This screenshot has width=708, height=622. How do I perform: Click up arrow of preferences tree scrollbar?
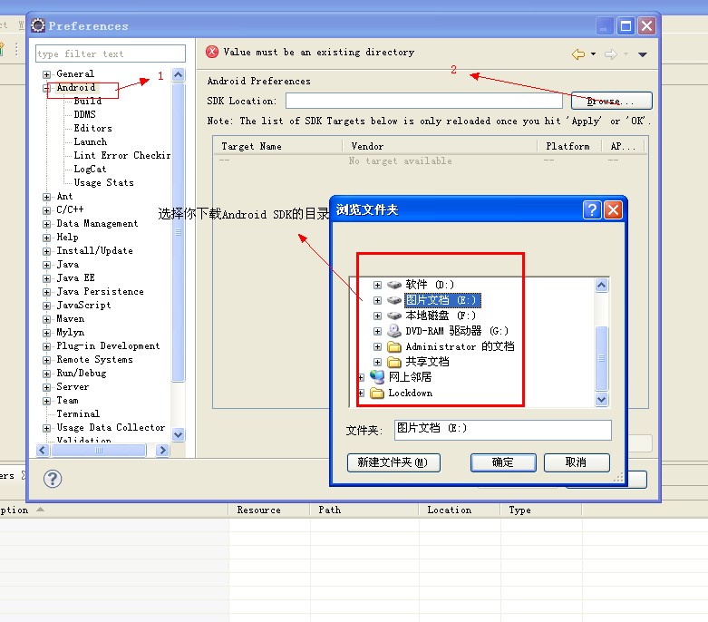coord(179,74)
